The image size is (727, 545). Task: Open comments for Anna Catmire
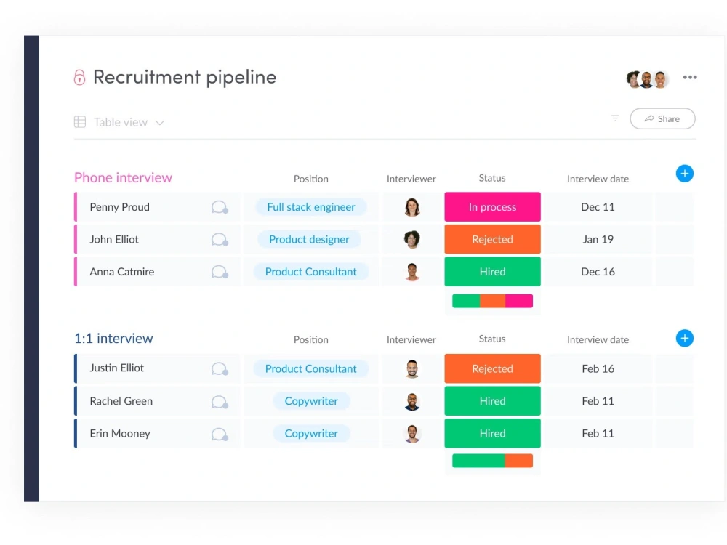(220, 272)
